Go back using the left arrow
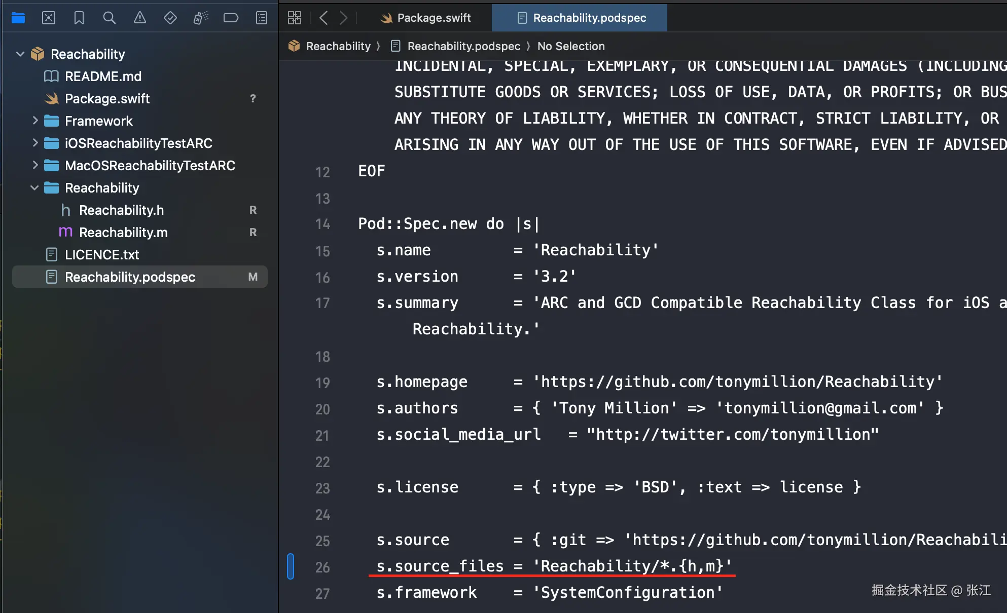The width and height of the screenshot is (1007, 613). click(x=323, y=18)
